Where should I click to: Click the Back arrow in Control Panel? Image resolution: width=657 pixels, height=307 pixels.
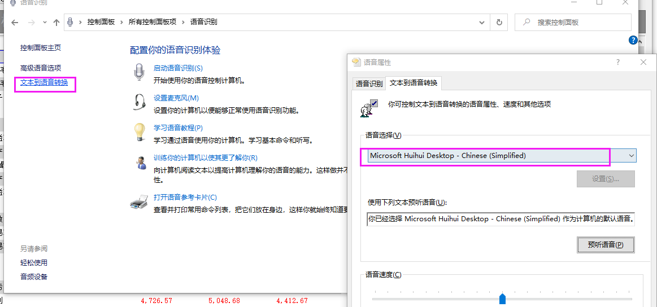(15, 23)
